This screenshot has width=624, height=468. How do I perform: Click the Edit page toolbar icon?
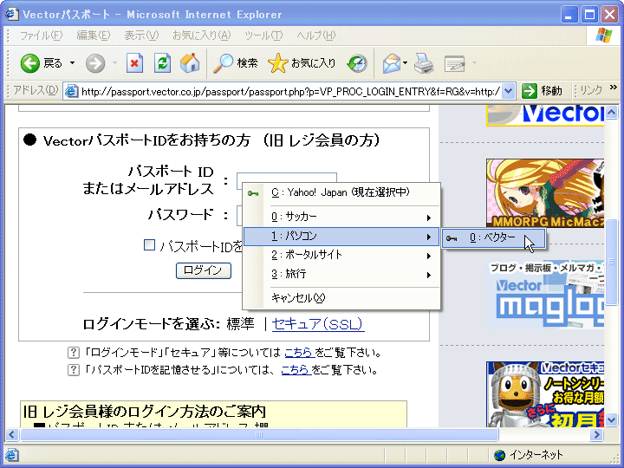point(455,63)
